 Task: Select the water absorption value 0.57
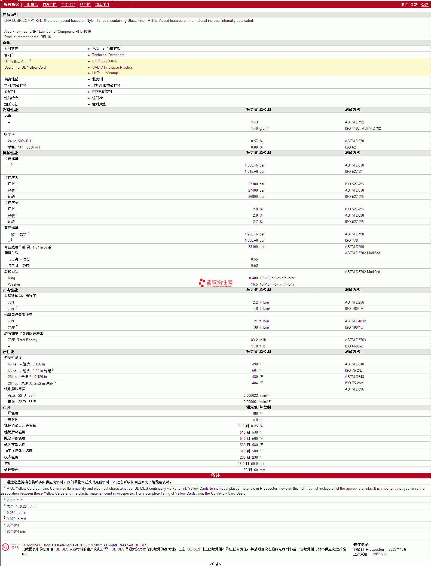(x=254, y=141)
